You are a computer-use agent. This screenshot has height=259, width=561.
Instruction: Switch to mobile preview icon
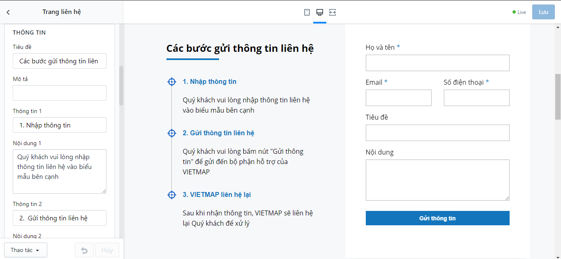[x=307, y=12]
